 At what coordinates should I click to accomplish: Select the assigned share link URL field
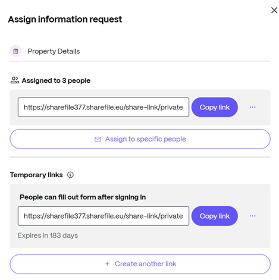coord(104,107)
